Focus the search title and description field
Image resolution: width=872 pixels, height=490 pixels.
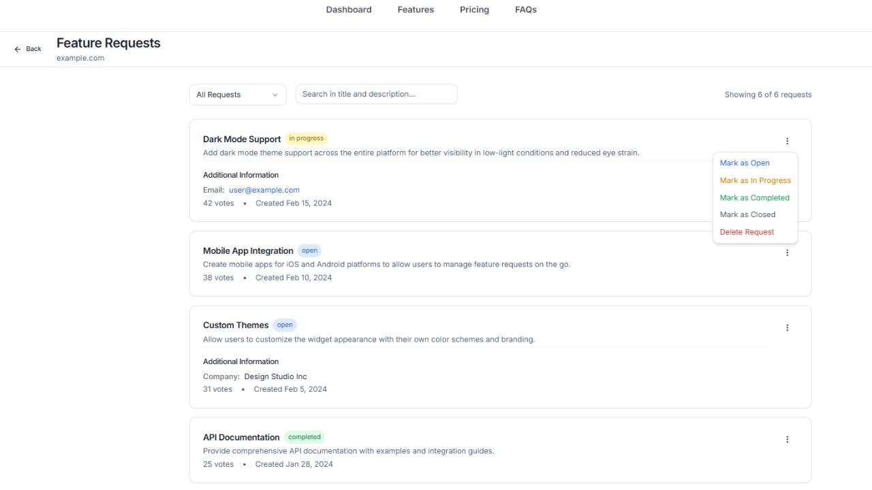click(376, 94)
